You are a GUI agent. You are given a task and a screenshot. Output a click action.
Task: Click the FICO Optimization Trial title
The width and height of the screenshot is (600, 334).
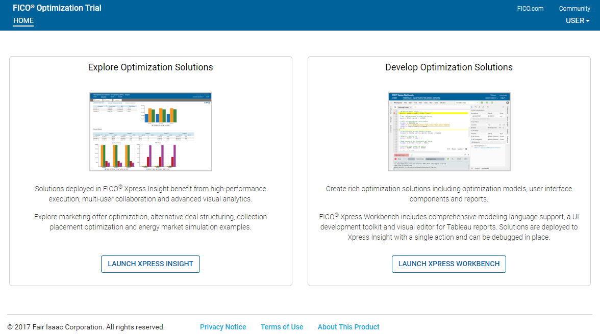coord(57,8)
